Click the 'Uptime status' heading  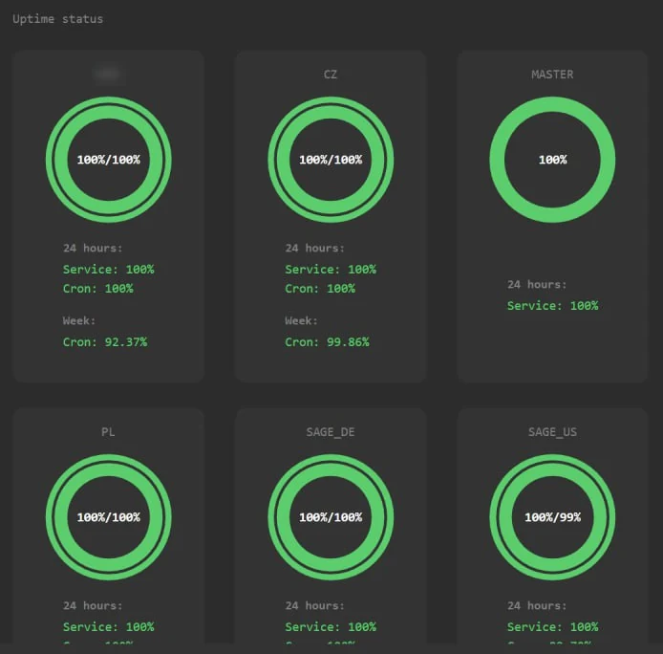click(x=57, y=19)
